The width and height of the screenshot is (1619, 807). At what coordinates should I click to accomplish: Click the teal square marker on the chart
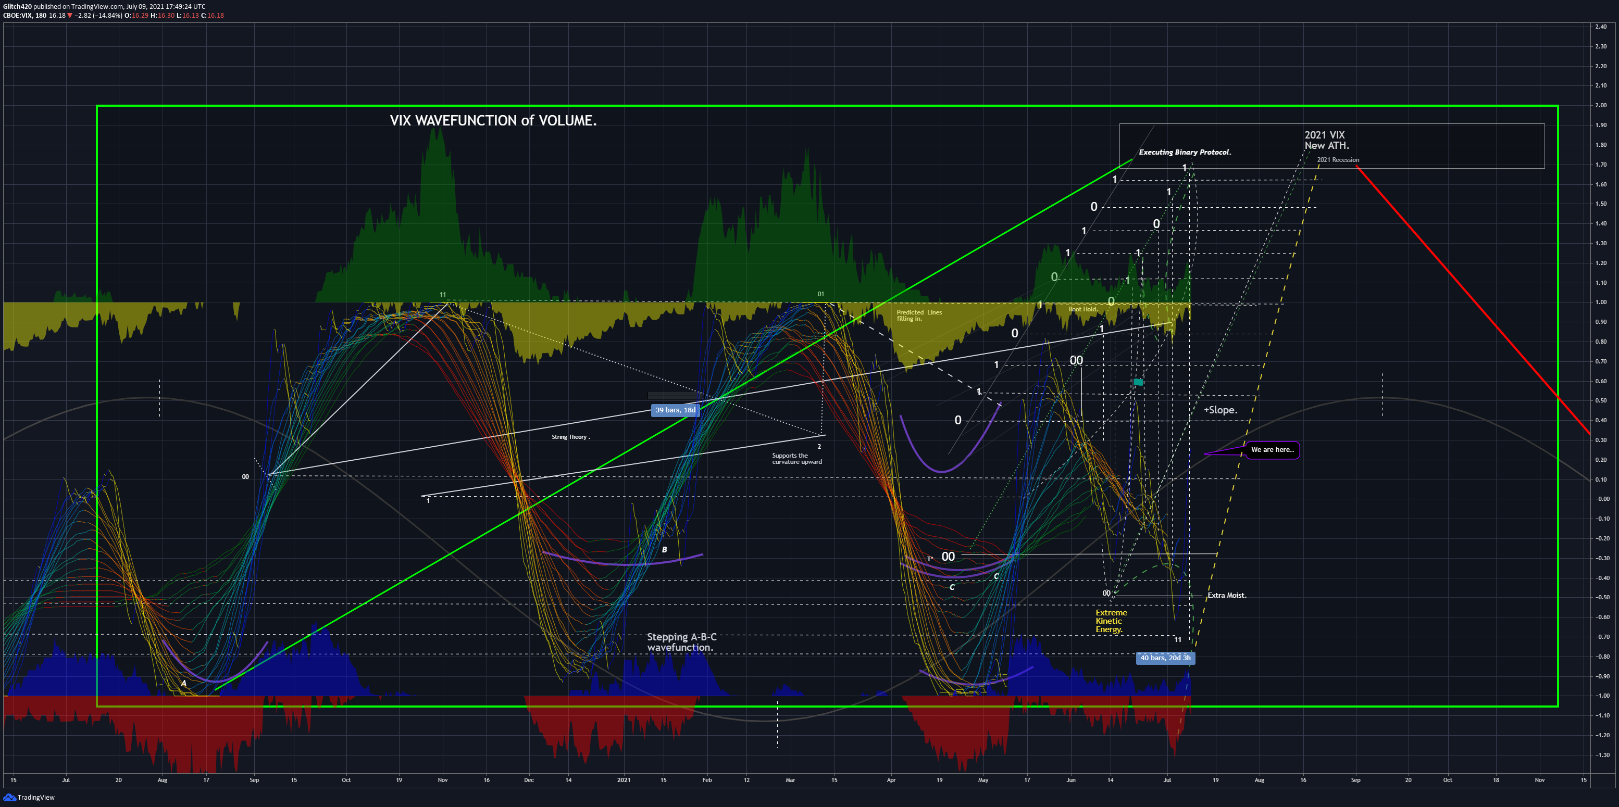click(x=1138, y=382)
